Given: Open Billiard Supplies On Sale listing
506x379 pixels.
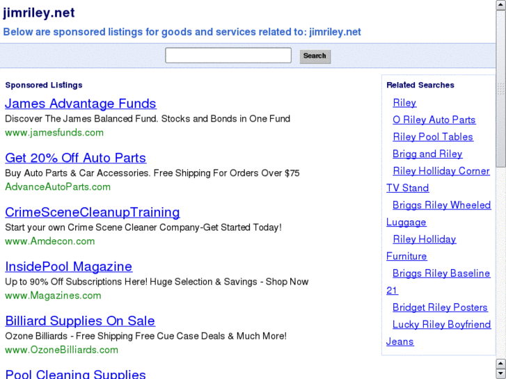Looking at the screenshot, I should click(x=80, y=321).
